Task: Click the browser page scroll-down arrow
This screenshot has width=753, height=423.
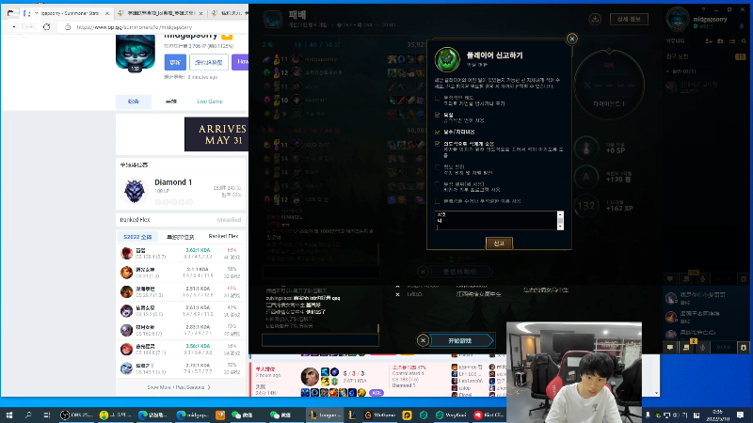Action: tap(656, 393)
